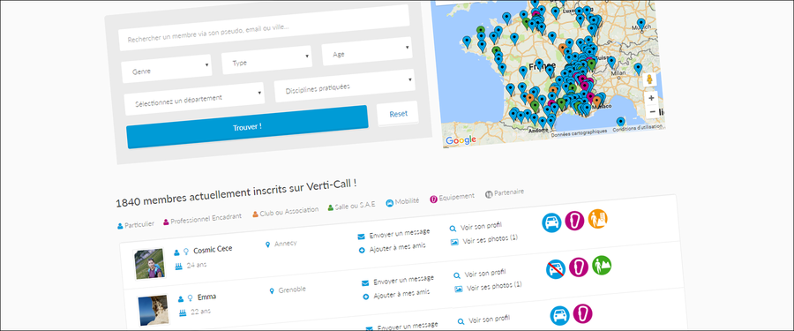Focus the member search input field
The height and width of the screenshot is (331, 794).
pyautogui.click(x=264, y=28)
